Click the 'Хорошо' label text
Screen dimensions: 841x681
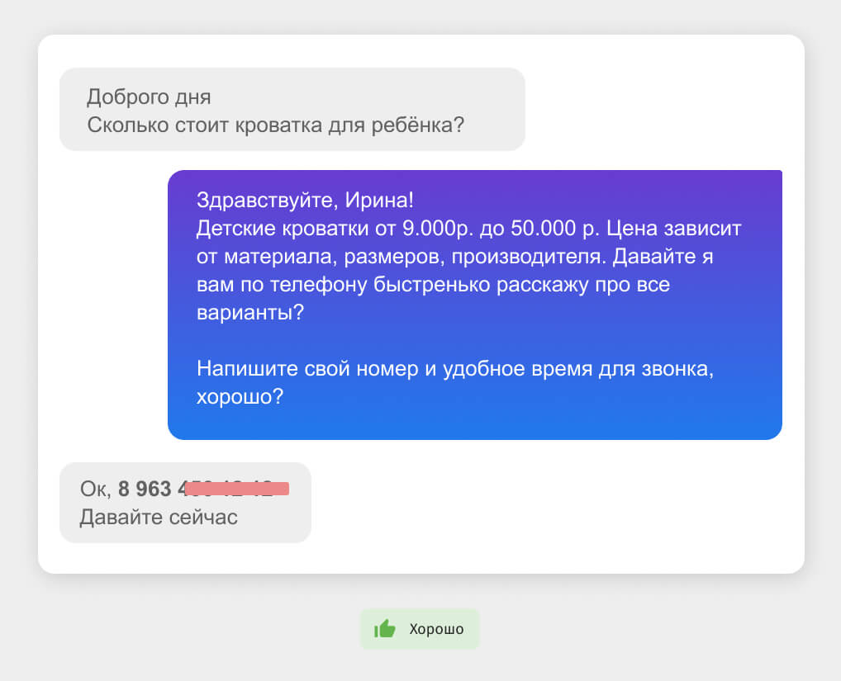[436, 629]
